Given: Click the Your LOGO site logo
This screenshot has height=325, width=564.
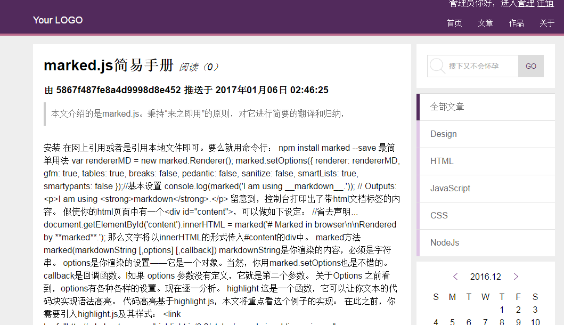Looking at the screenshot, I should [58, 20].
